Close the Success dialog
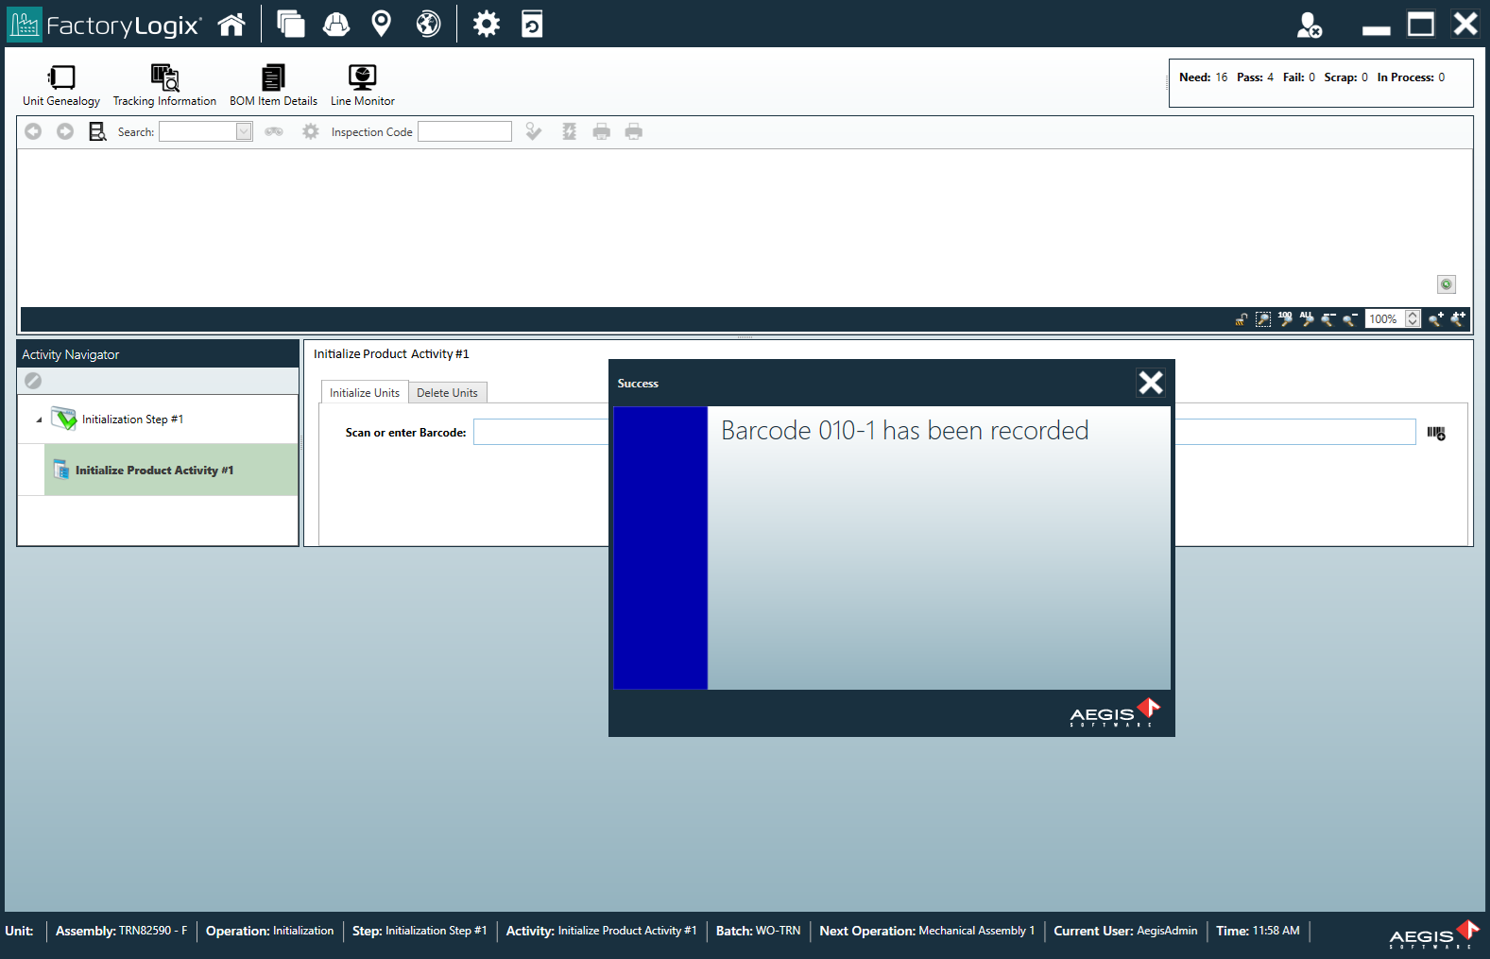 (1150, 383)
